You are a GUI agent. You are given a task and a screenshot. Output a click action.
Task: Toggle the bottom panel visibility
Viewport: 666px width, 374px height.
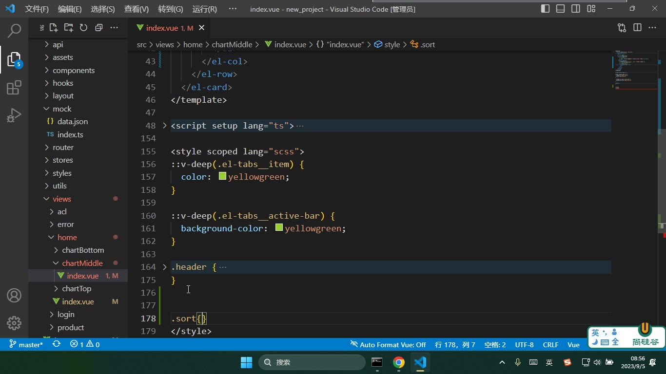[561, 9]
